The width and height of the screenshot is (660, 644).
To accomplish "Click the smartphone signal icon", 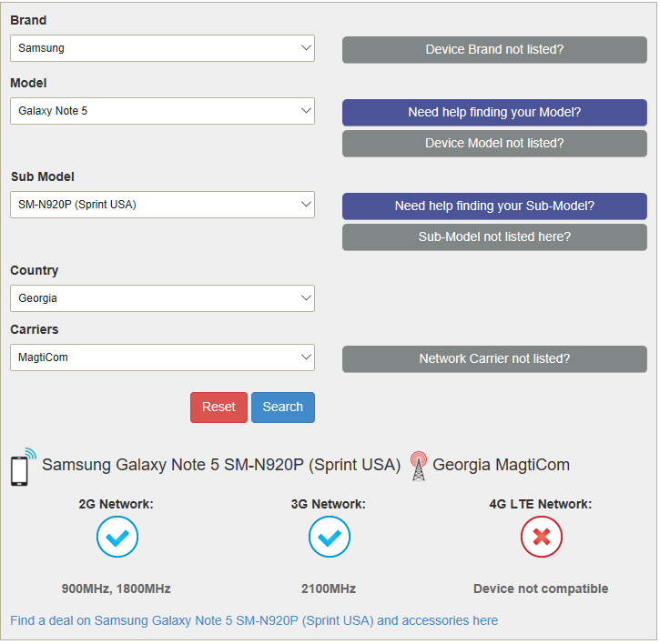I will 23,466.
